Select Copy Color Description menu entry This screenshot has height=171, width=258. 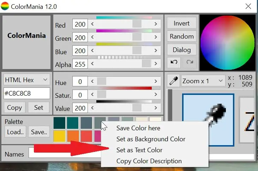(x=149, y=161)
